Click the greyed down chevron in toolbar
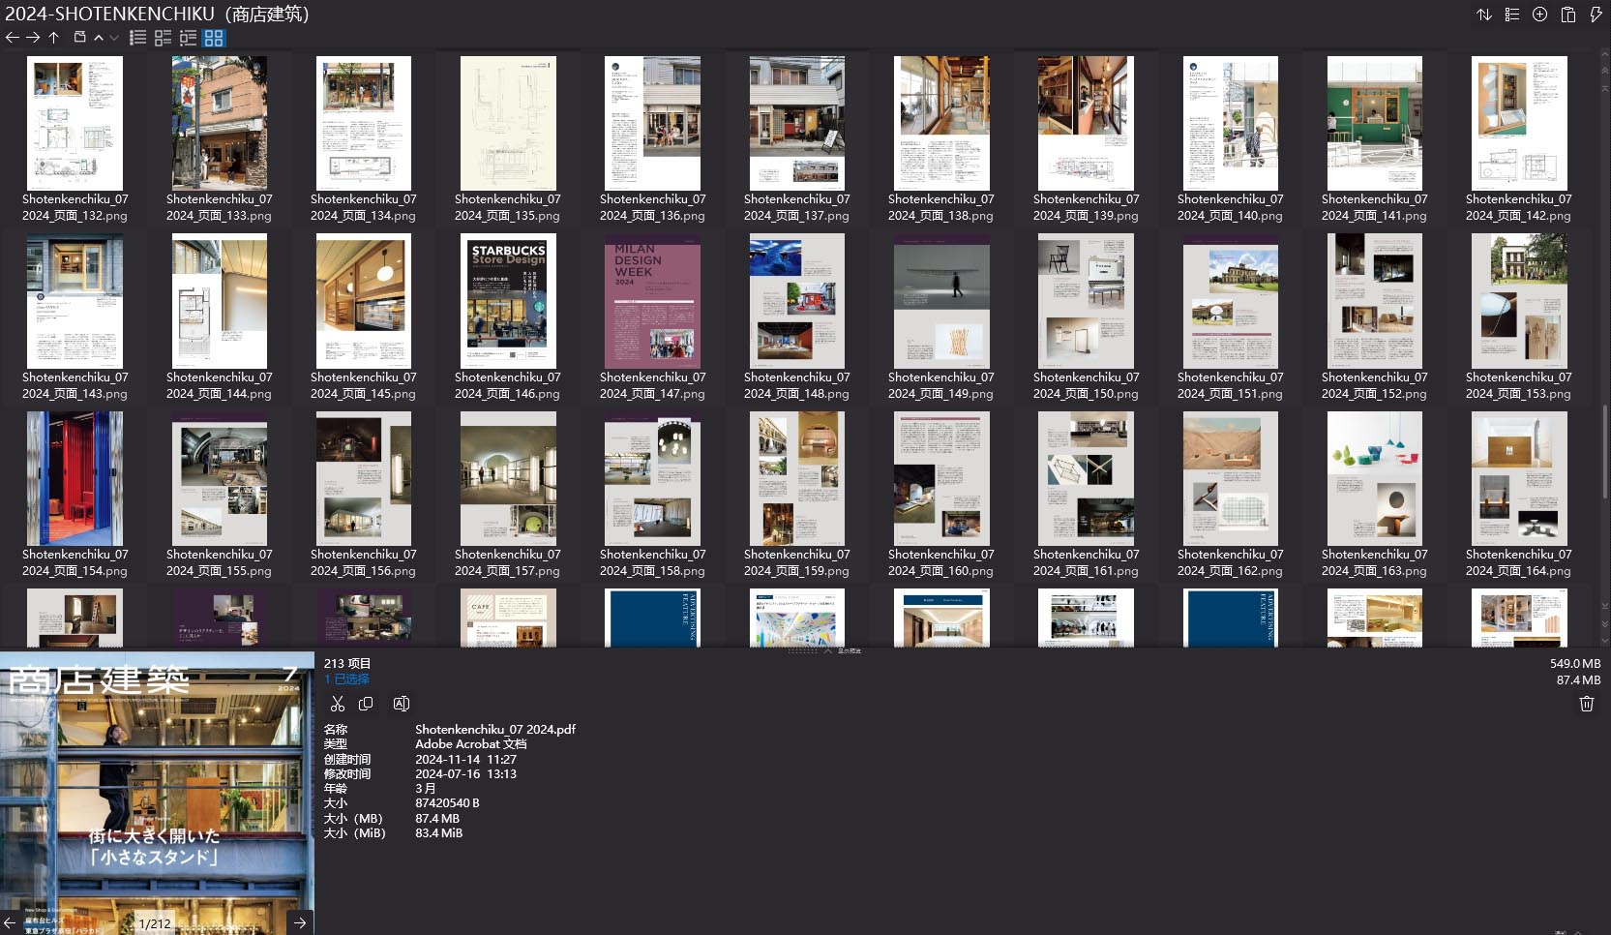Screen dimensions: 1611x935 (114, 38)
